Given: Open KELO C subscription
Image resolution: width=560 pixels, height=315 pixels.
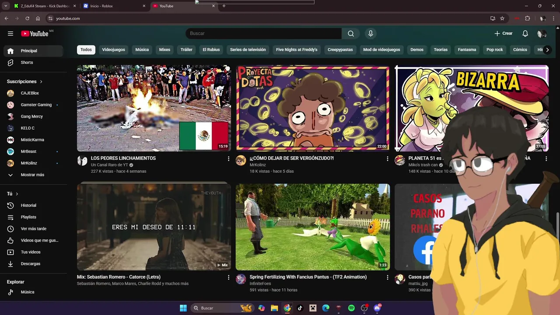Looking at the screenshot, I should (x=34, y=128).
